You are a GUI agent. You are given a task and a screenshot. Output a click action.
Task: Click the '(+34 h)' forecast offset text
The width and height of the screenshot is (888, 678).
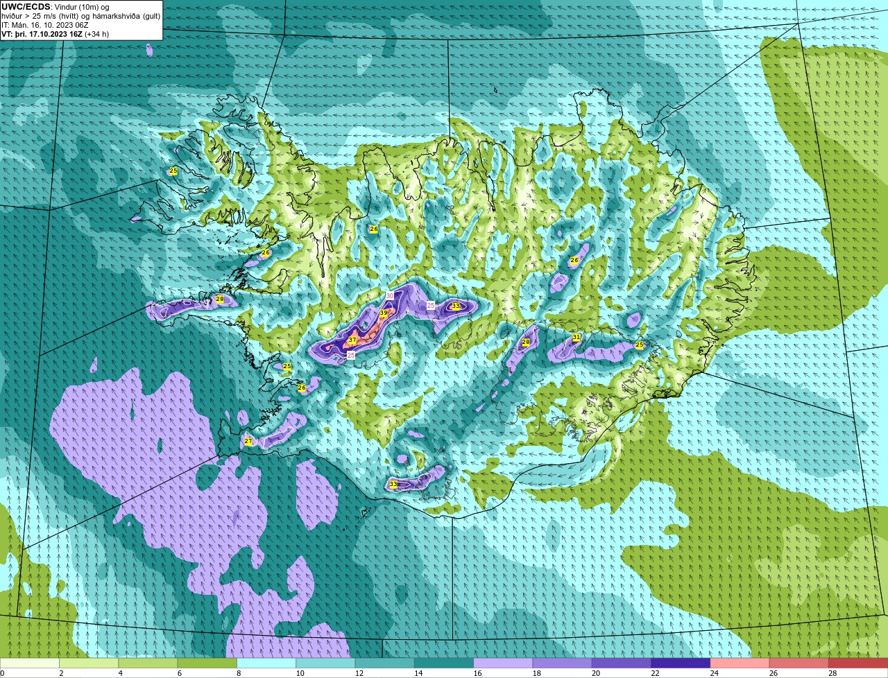tap(96, 34)
